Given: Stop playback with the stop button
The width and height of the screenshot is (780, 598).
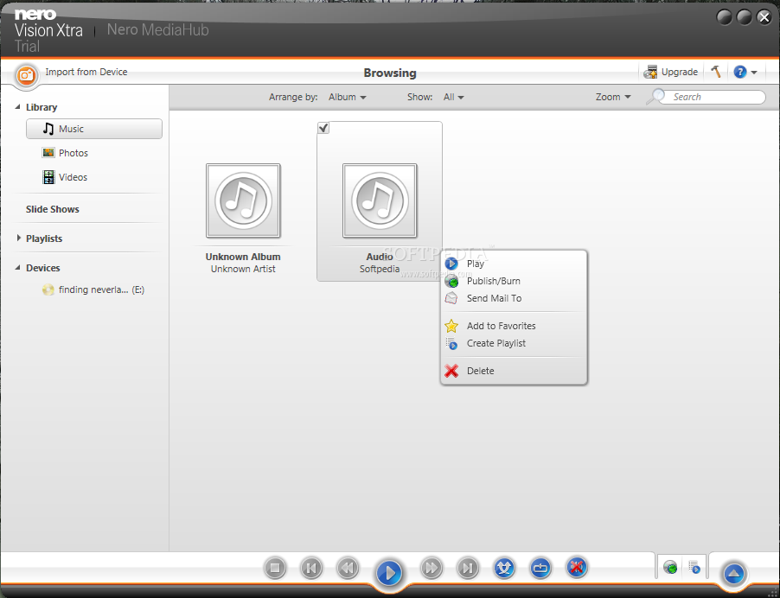Looking at the screenshot, I should pos(275,568).
